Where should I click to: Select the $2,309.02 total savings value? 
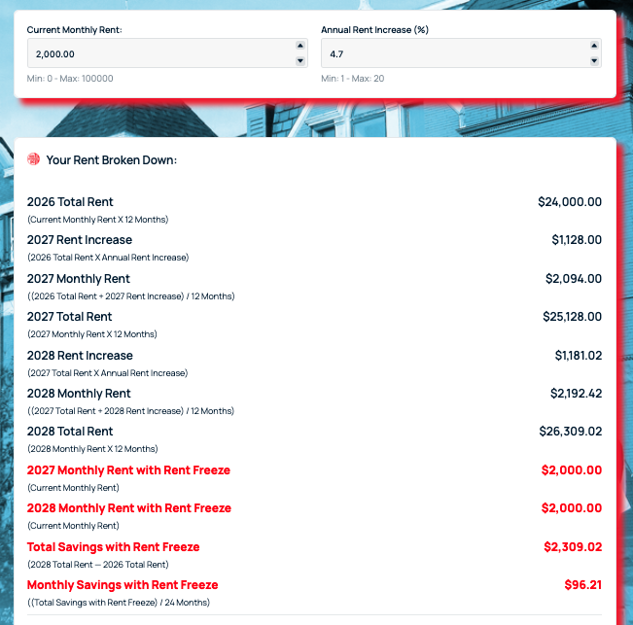pyautogui.click(x=573, y=546)
